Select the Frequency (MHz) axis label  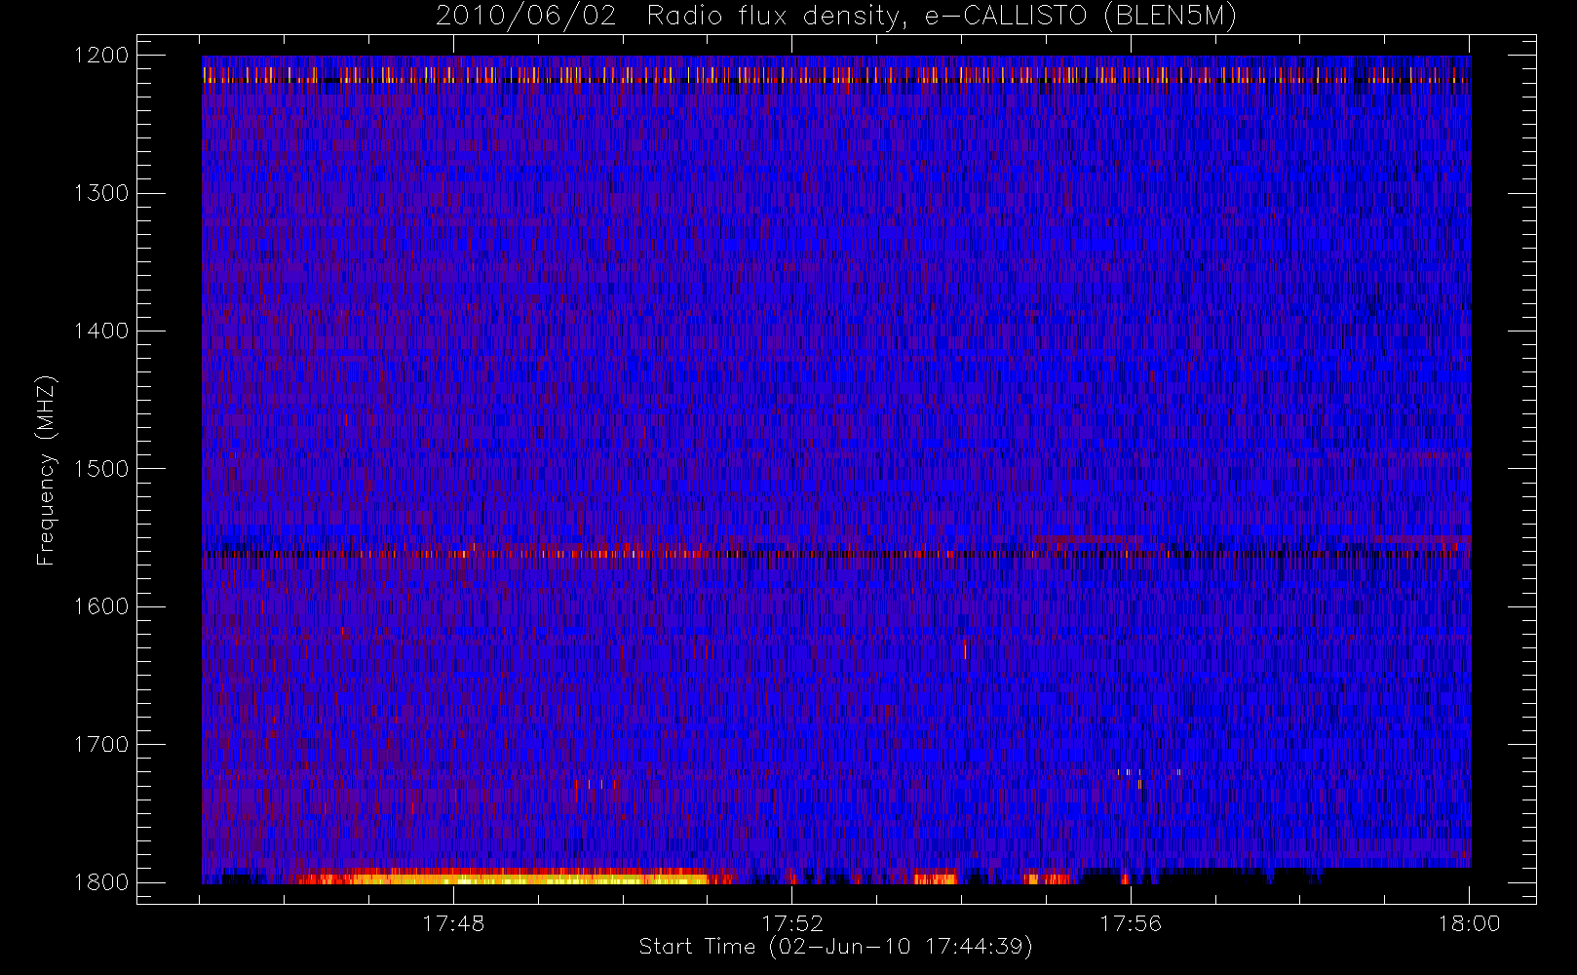tap(46, 470)
